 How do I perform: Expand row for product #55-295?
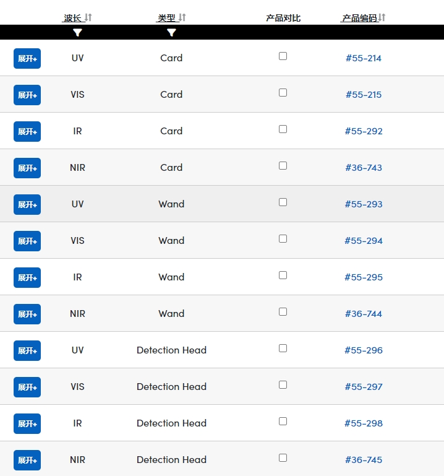[27, 277]
